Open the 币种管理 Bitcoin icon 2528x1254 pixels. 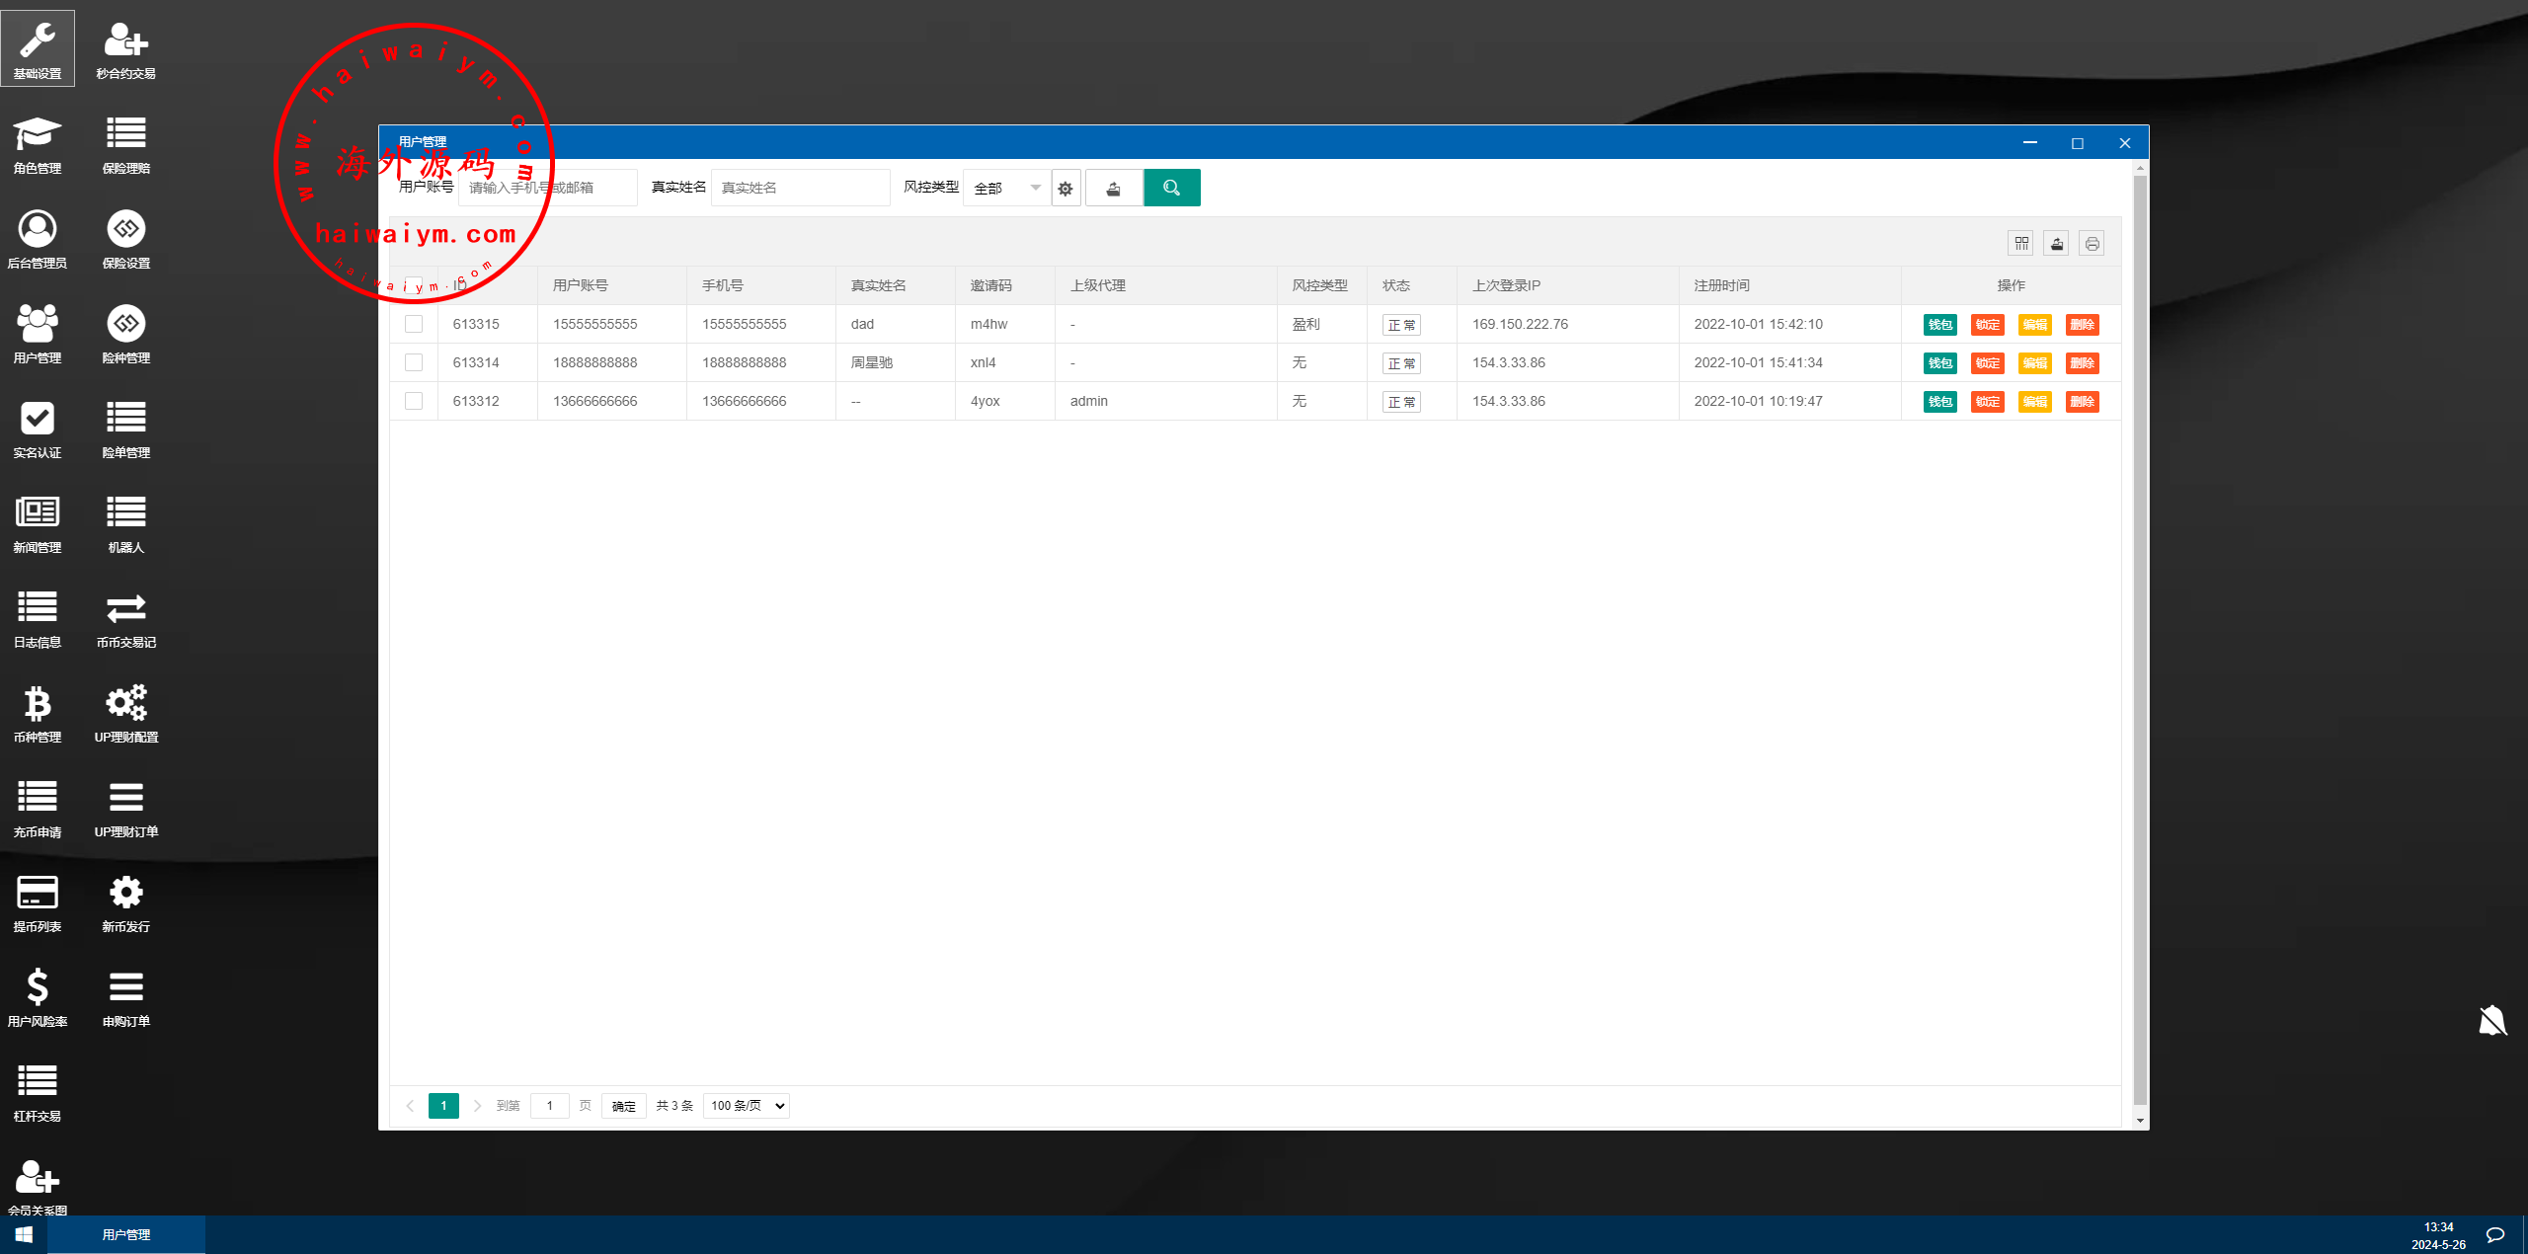pyautogui.click(x=38, y=705)
